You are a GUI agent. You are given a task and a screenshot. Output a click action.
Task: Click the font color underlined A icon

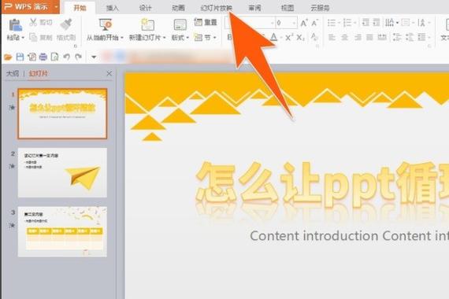pos(274,37)
